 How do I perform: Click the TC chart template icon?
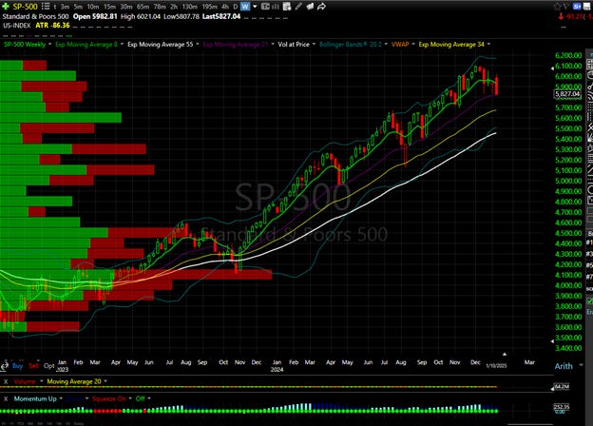pos(265,7)
